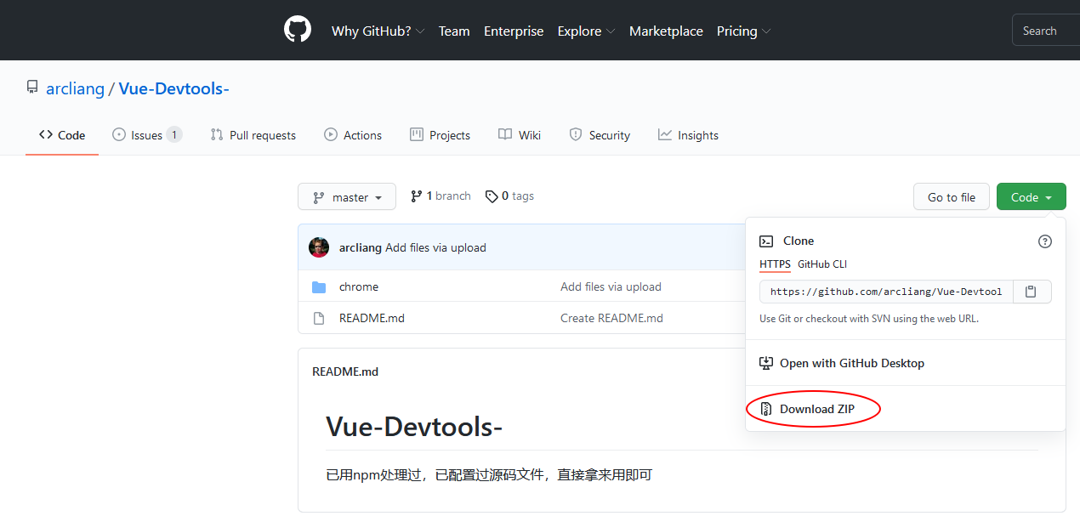Switch to the Issues tab

(x=147, y=135)
